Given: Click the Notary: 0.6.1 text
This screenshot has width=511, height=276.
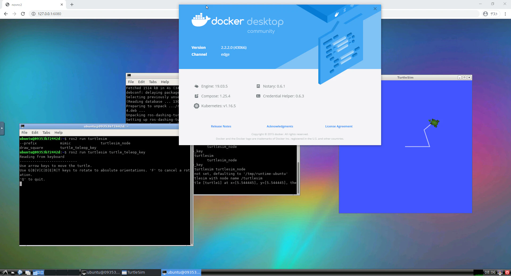Looking at the screenshot, I should [274, 86].
